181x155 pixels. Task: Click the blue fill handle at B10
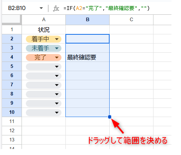(110, 117)
